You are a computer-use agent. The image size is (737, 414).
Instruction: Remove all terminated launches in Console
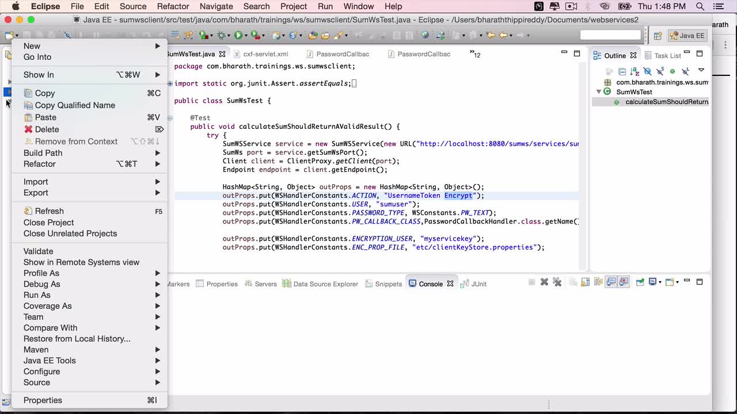tap(557, 282)
